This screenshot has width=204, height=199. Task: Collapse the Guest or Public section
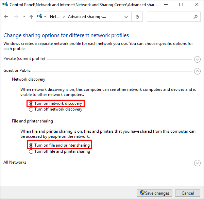click(197, 71)
